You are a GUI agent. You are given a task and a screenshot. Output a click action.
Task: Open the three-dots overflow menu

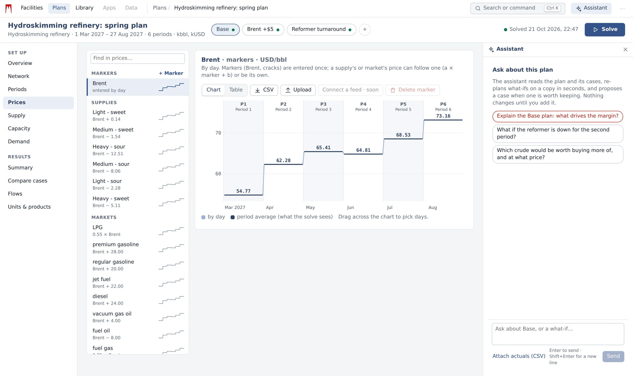click(622, 8)
